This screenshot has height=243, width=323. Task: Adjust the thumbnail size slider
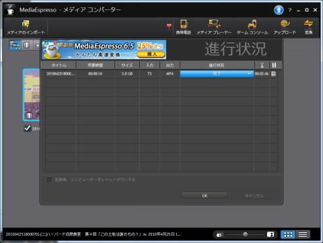(245, 234)
